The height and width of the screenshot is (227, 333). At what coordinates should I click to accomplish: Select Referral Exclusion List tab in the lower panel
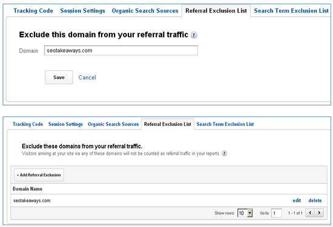pos(168,124)
